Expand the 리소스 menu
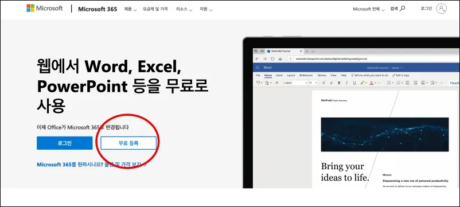This screenshot has width=460, height=207. click(184, 9)
